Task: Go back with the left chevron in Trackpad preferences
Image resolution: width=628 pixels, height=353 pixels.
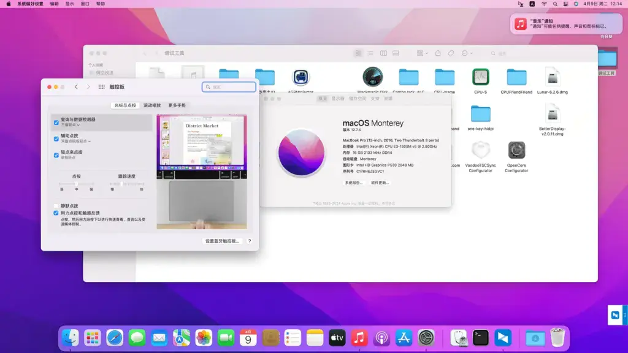Action: [x=76, y=87]
